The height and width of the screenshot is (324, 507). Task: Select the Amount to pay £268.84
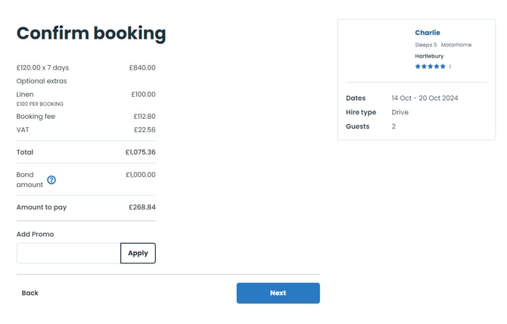142,207
